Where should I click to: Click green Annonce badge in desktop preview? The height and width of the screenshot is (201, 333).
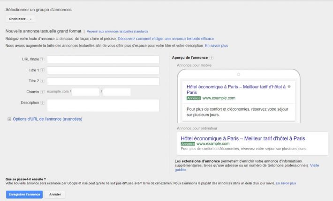click(188, 144)
